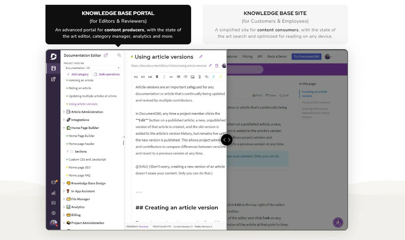Image resolution: width=405 pixels, height=240 pixels.
Task: Open the user avatar menu on site header
Action: point(329,56)
